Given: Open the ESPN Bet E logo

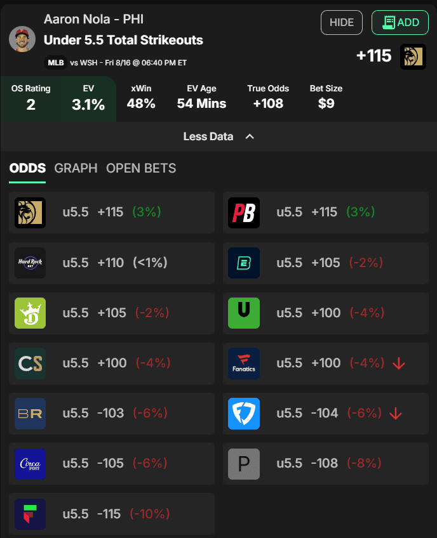Looking at the screenshot, I should pyautogui.click(x=244, y=263).
